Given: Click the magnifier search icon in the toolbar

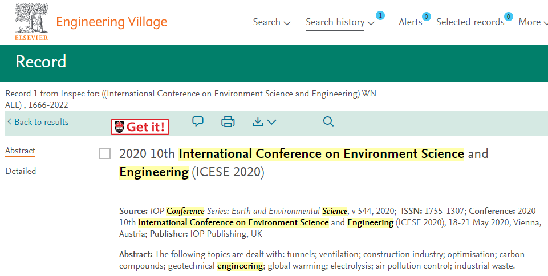Looking at the screenshot, I should pyautogui.click(x=328, y=121).
